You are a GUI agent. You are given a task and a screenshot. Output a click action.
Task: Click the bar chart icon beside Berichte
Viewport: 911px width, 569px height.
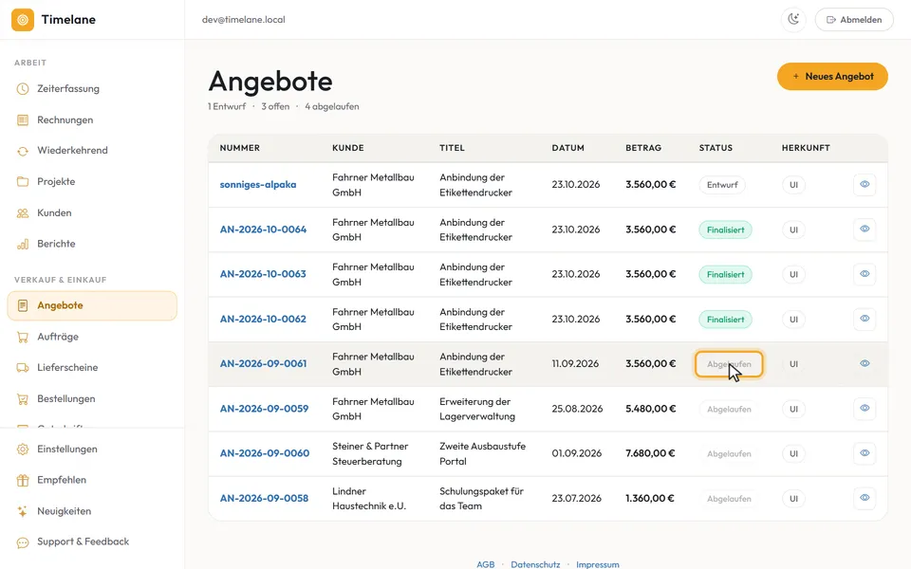pyautogui.click(x=23, y=244)
